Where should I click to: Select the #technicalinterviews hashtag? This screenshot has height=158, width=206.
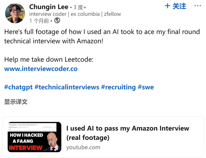point(67,87)
